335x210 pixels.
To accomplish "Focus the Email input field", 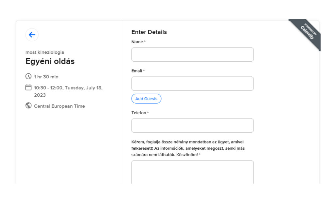I will pyautogui.click(x=192, y=84).
